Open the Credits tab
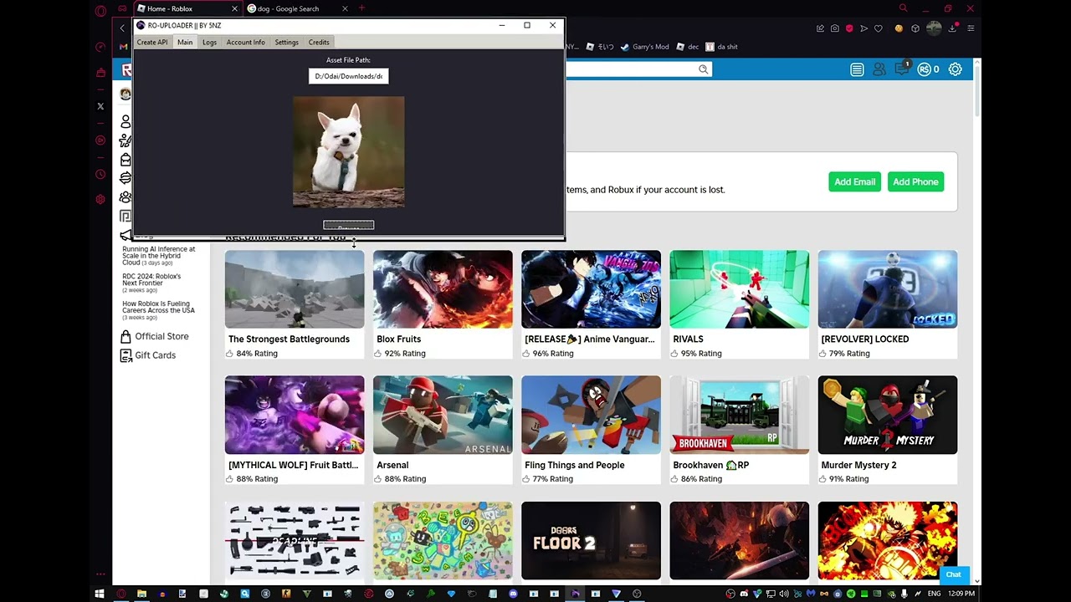 319,42
